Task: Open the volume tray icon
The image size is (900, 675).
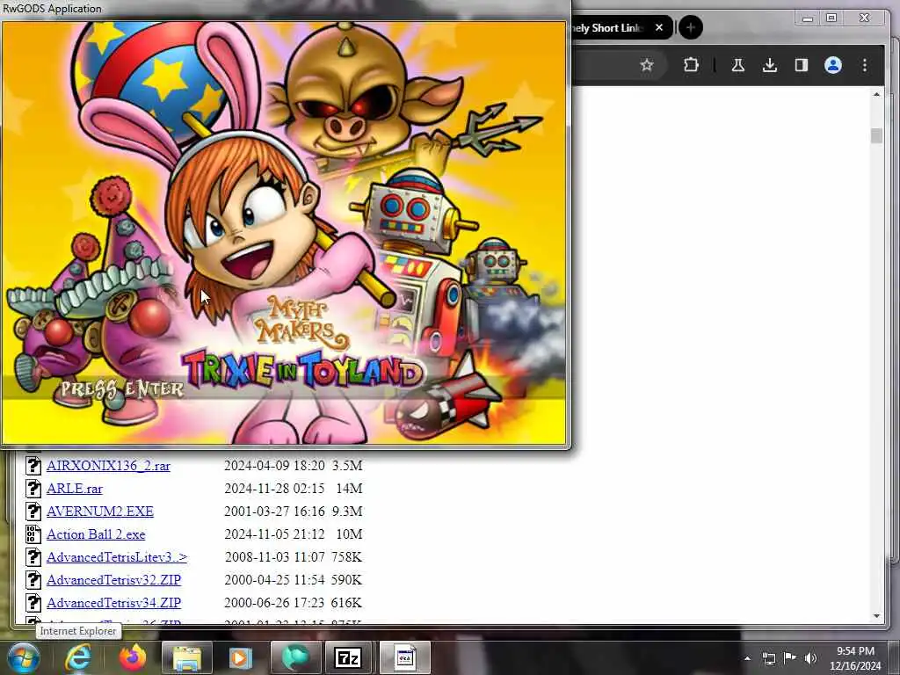Action: point(810,658)
